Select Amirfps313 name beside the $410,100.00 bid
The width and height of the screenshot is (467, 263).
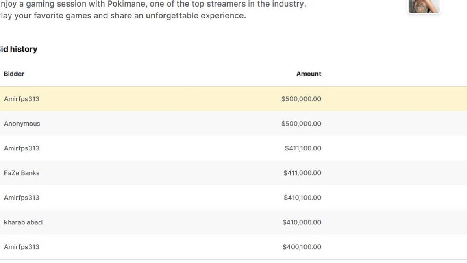pyautogui.click(x=21, y=198)
